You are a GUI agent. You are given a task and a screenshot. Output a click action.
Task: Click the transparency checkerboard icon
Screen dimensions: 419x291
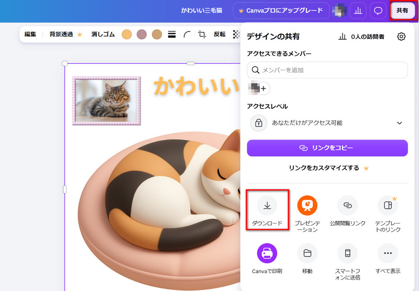click(236, 35)
